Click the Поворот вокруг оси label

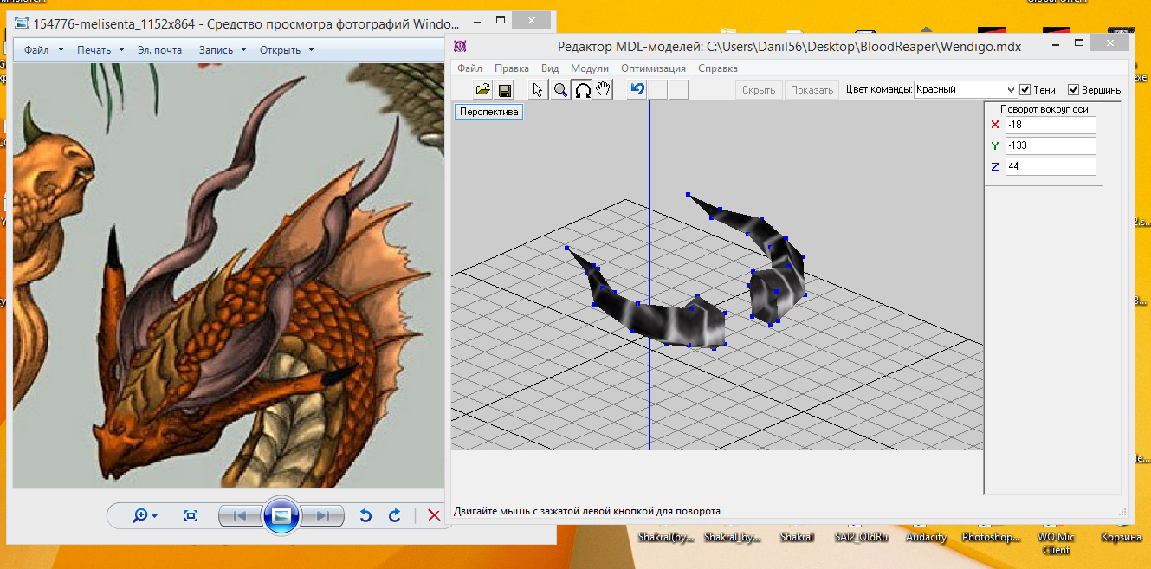[x=1044, y=109]
